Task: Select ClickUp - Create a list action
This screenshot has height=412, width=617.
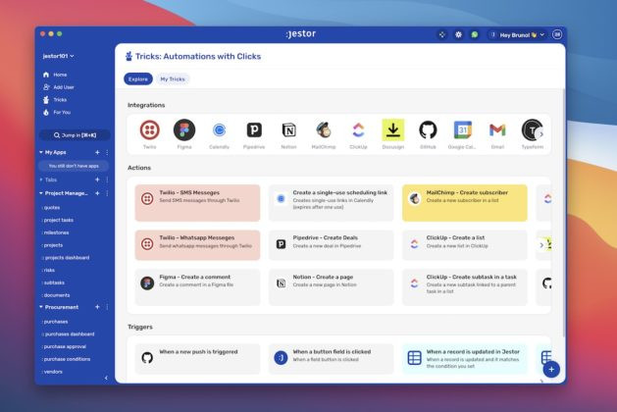Action: 465,245
